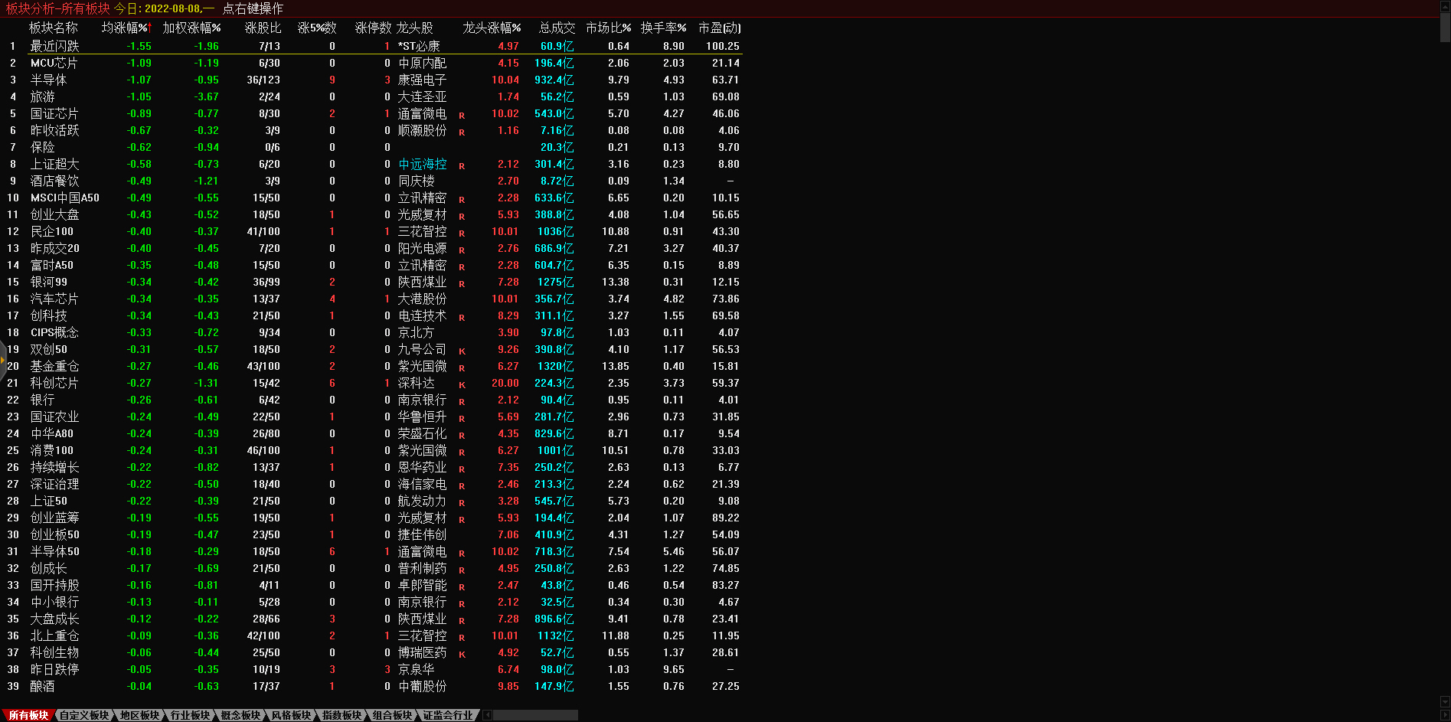Select the 自定义板块 tab
1451x722 pixels.
click(x=84, y=715)
